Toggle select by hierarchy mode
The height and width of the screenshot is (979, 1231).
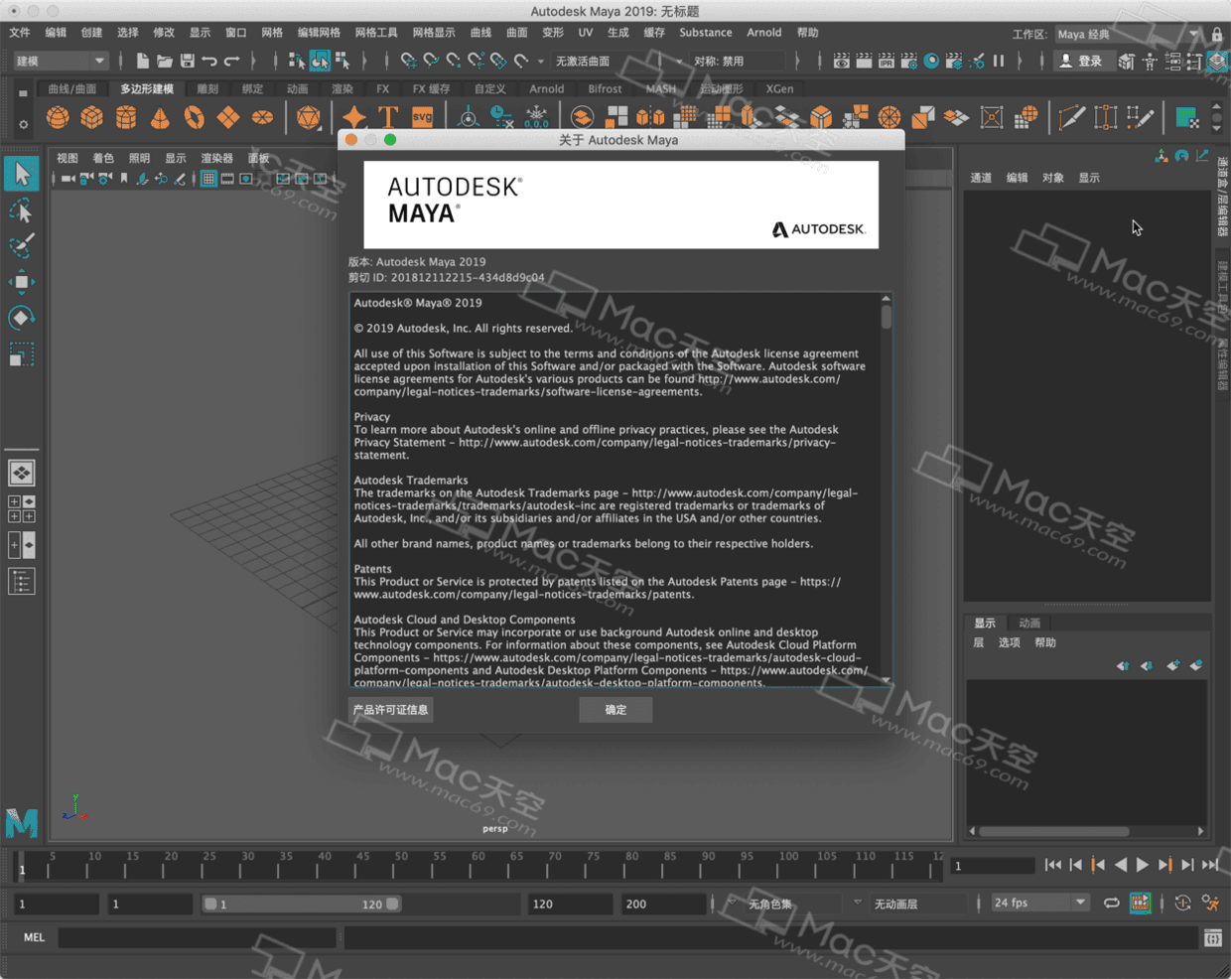(x=297, y=62)
